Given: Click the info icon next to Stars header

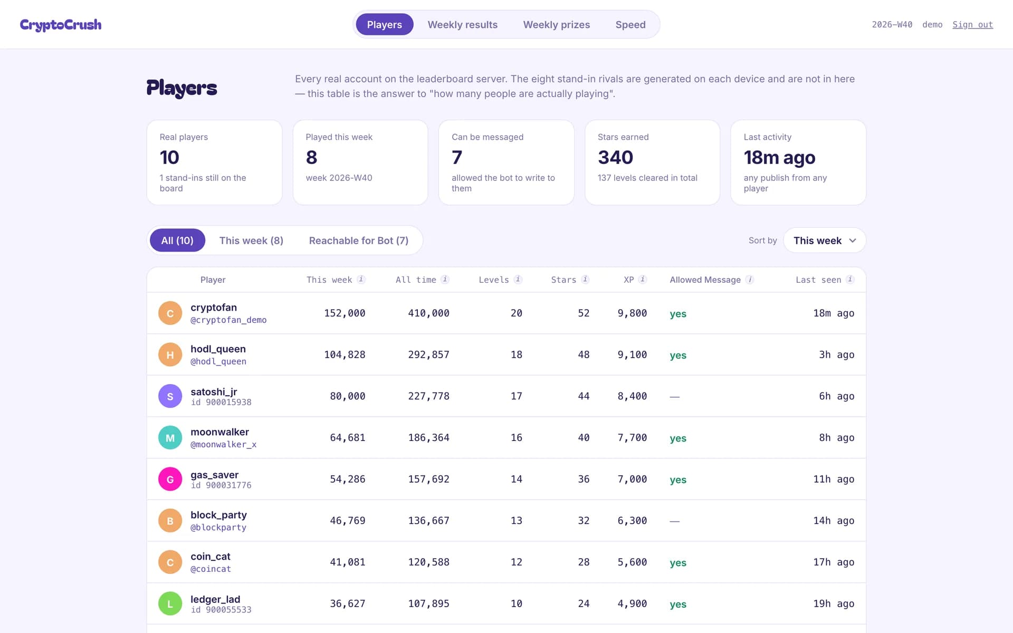Looking at the screenshot, I should 585,280.
